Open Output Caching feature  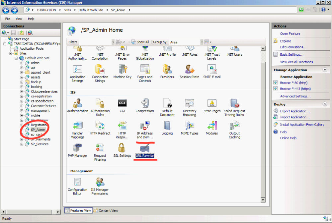235,130
